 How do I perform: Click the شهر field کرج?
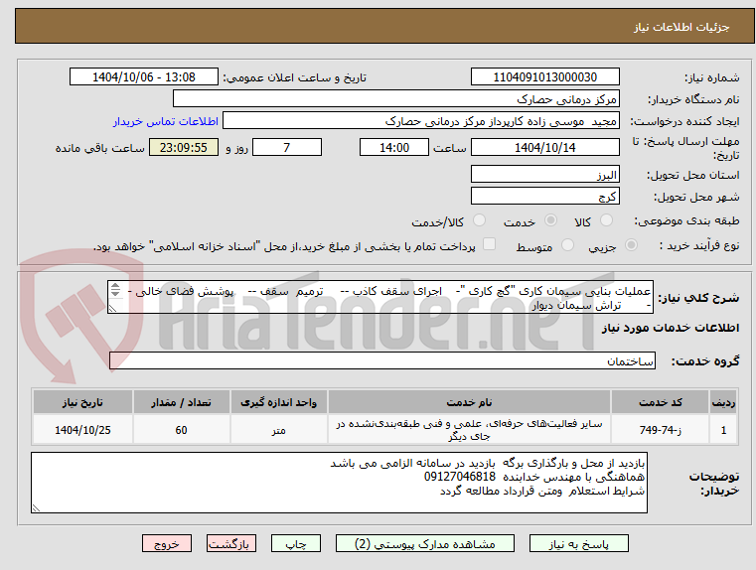(x=544, y=196)
